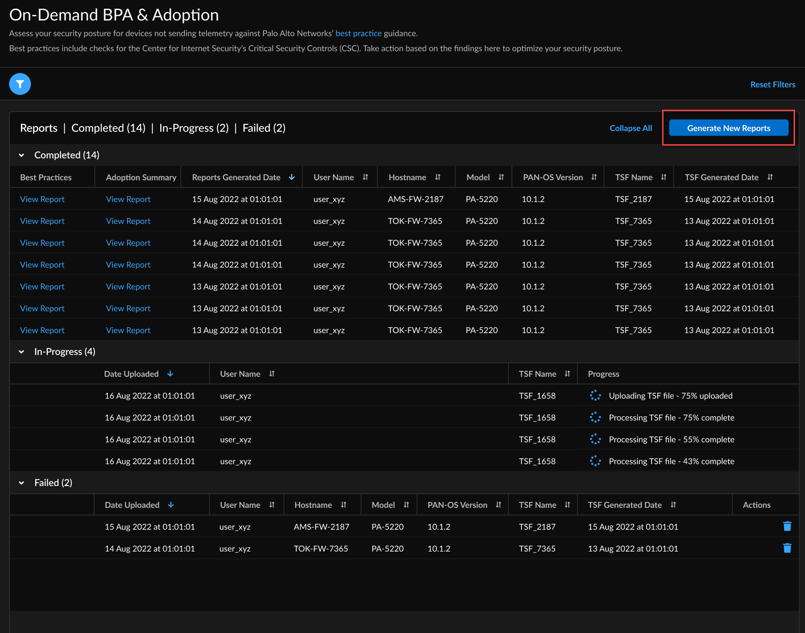Sort Failed table by User Name
The height and width of the screenshot is (633, 805).
coord(272,505)
